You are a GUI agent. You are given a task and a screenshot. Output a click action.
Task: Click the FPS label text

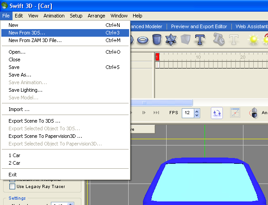click(x=174, y=113)
